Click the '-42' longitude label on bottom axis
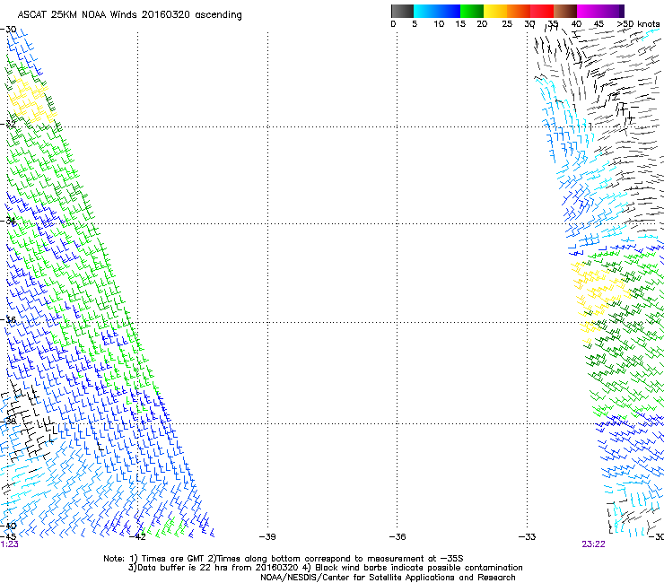Image resolution: width=664 pixels, height=583 pixels. pos(137,537)
